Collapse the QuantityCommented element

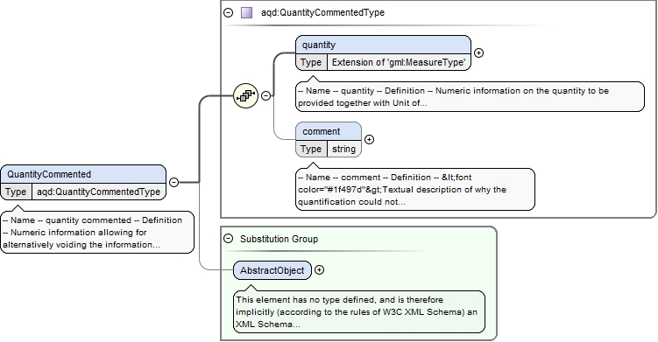tap(173, 182)
